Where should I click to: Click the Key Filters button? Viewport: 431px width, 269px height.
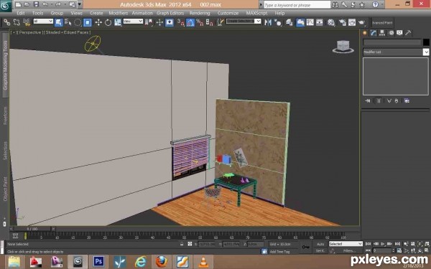pos(349,251)
